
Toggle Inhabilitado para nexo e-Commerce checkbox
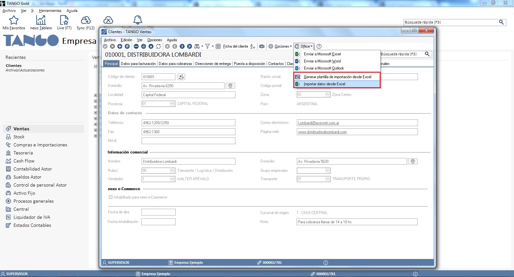pyautogui.click(x=111, y=197)
